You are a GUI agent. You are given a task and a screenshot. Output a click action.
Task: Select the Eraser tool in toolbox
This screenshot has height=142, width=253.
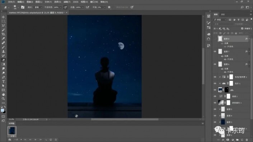3,60
